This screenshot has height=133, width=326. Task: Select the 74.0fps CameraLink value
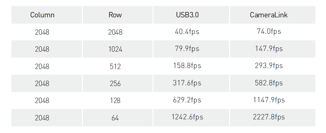[x=269, y=31]
